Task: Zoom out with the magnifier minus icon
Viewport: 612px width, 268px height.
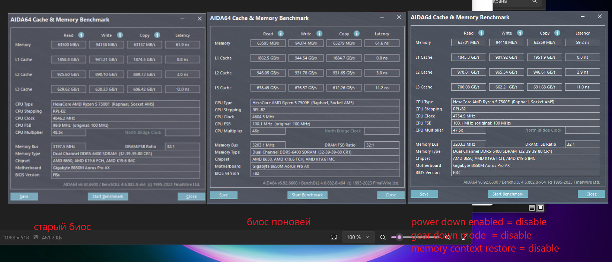Action: point(383,237)
